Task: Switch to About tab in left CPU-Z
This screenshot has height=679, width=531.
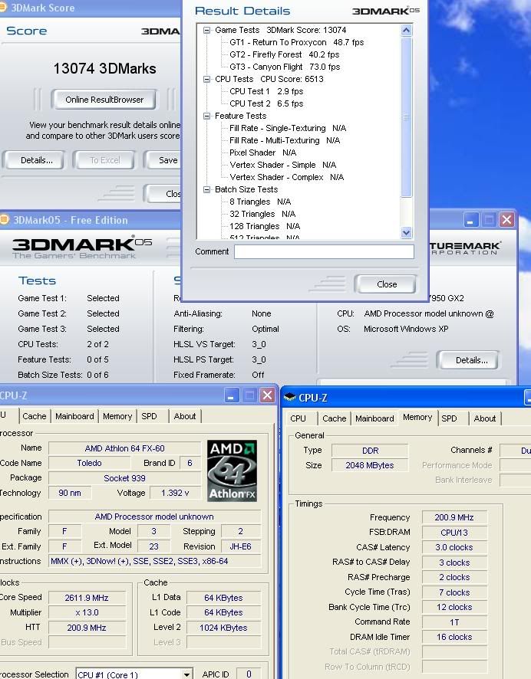Action: [x=185, y=416]
